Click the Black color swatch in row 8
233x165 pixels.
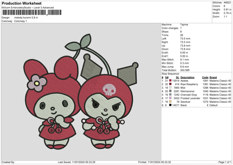pos(170,105)
